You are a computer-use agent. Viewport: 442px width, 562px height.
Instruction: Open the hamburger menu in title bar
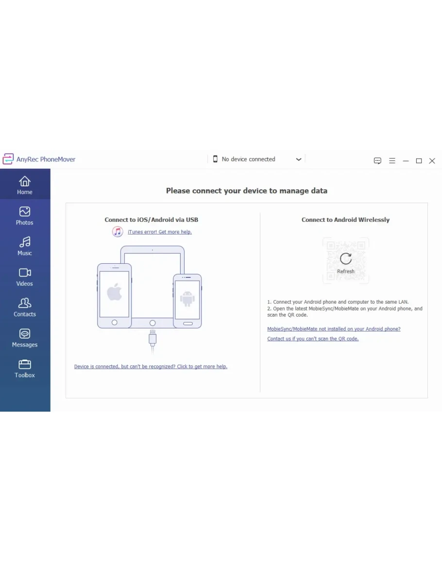coord(392,161)
